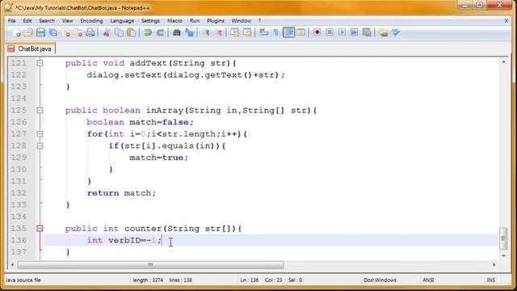Open the Run menu
517x291 pixels.
[x=195, y=21]
